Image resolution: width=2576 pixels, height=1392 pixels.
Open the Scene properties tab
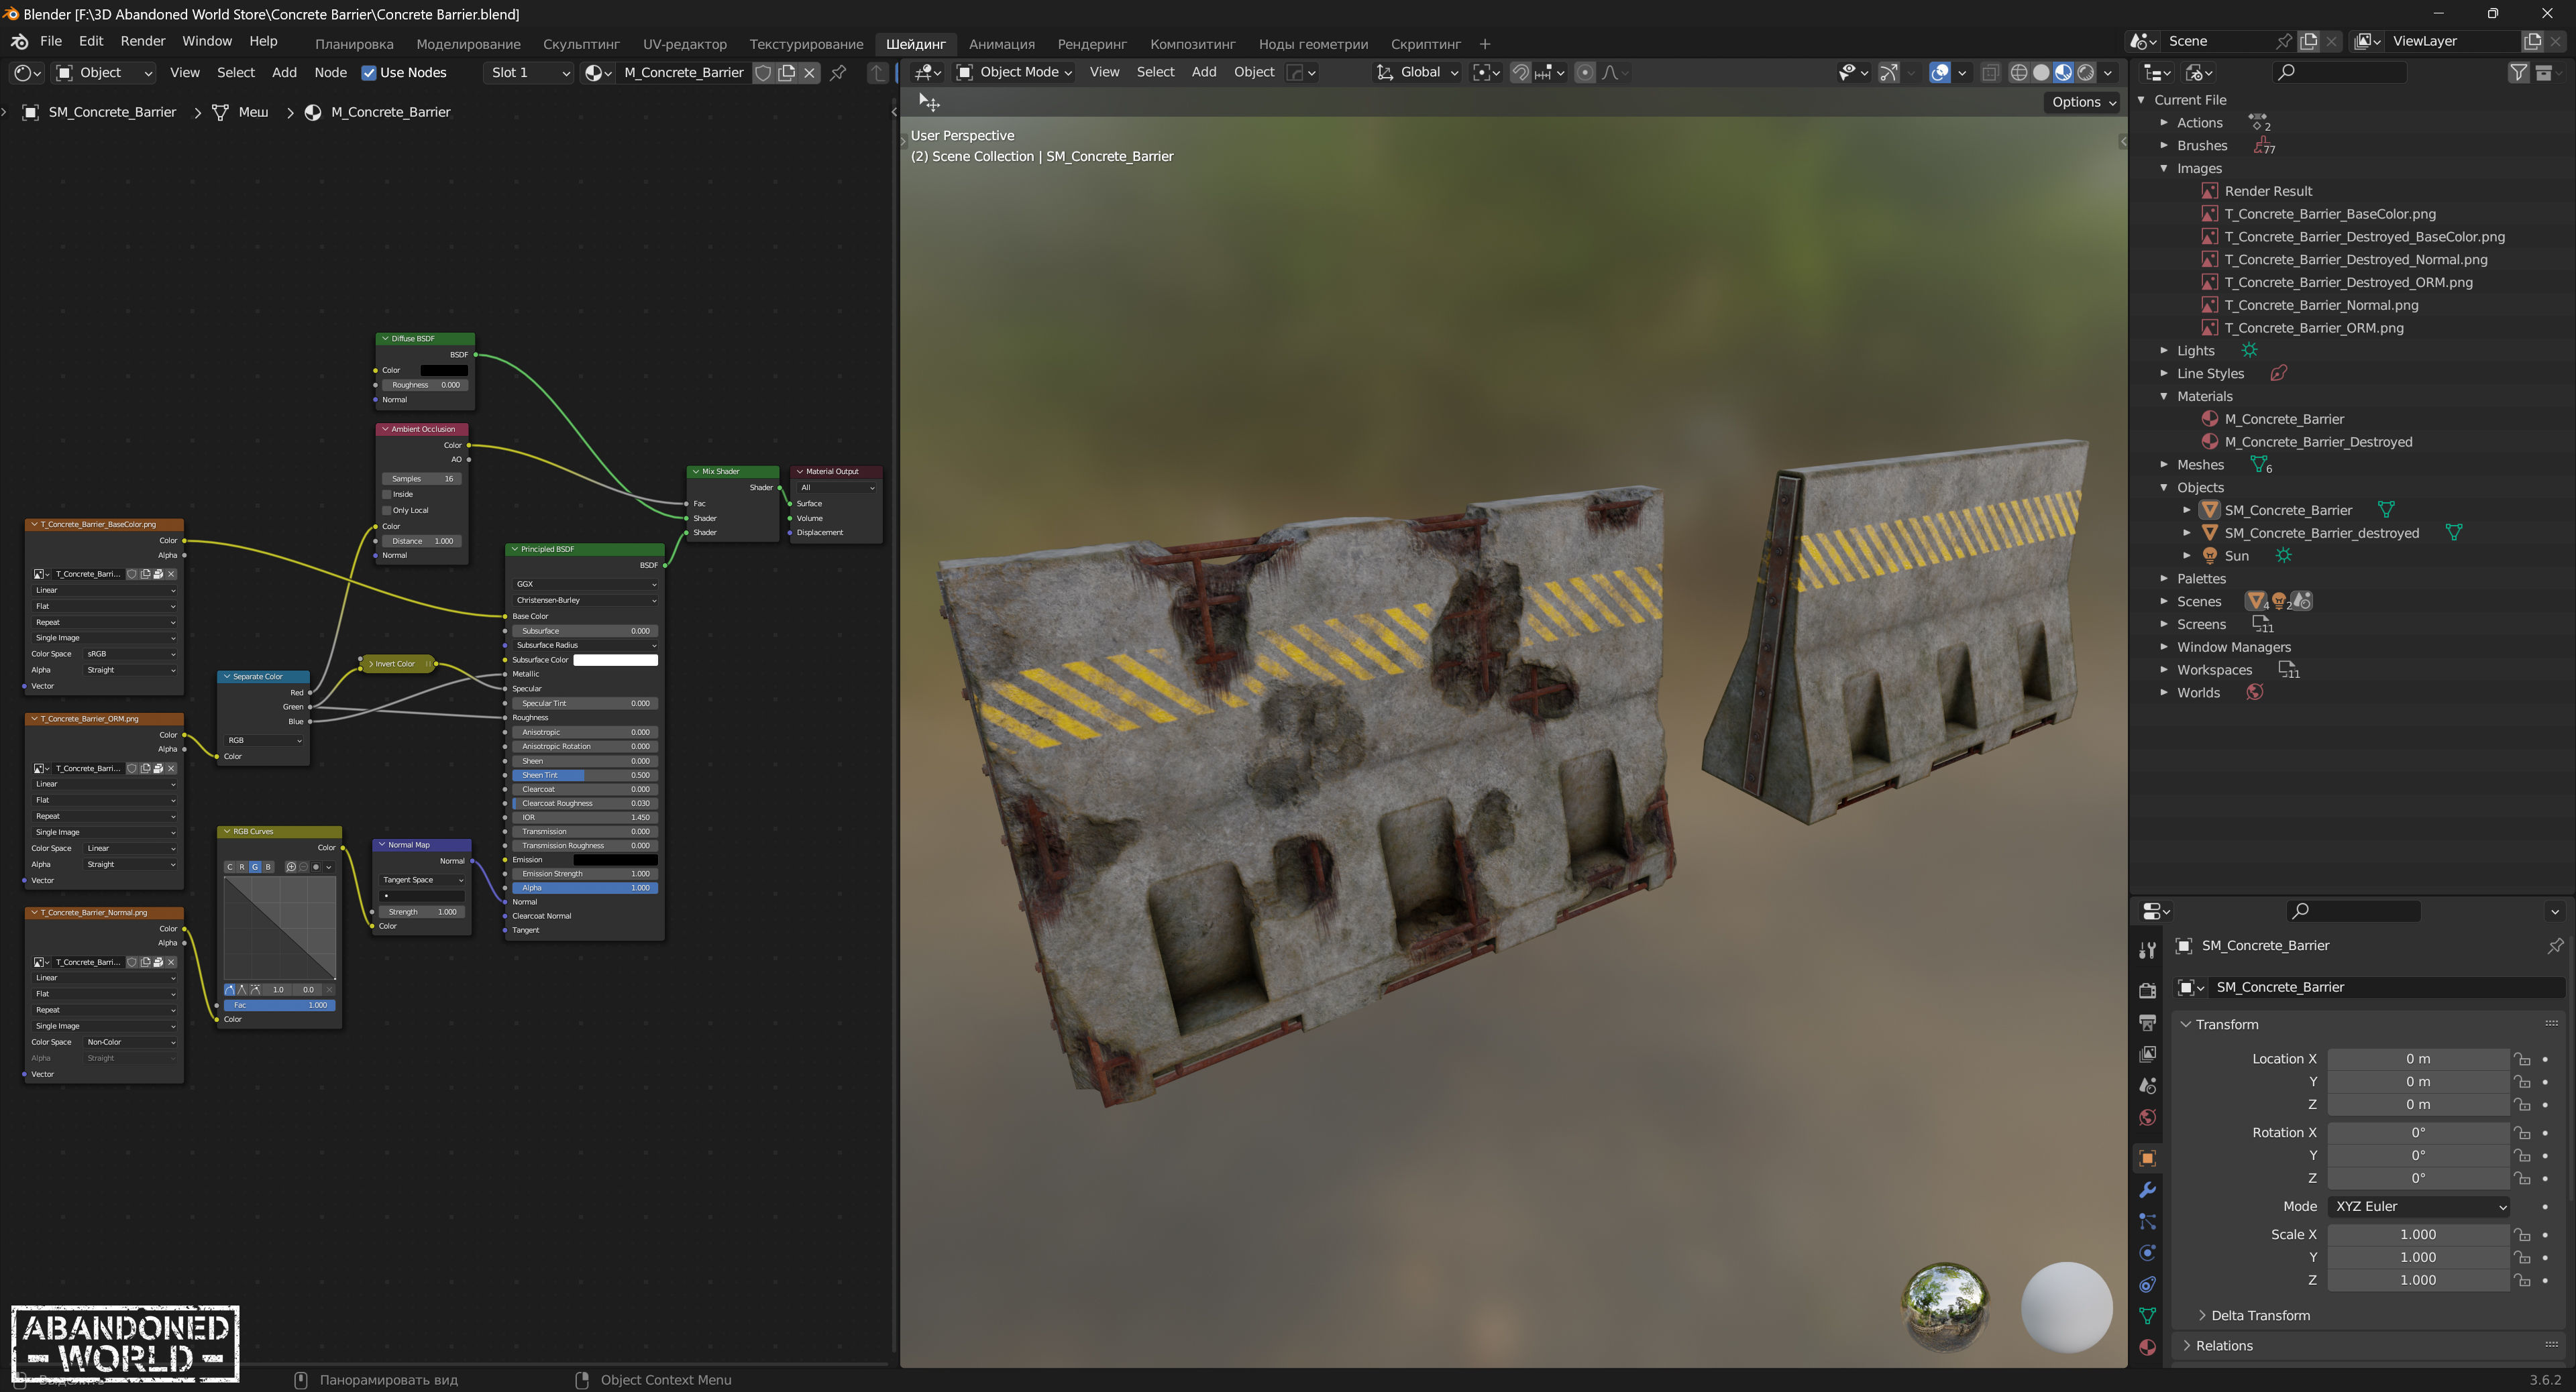(2147, 1086)
